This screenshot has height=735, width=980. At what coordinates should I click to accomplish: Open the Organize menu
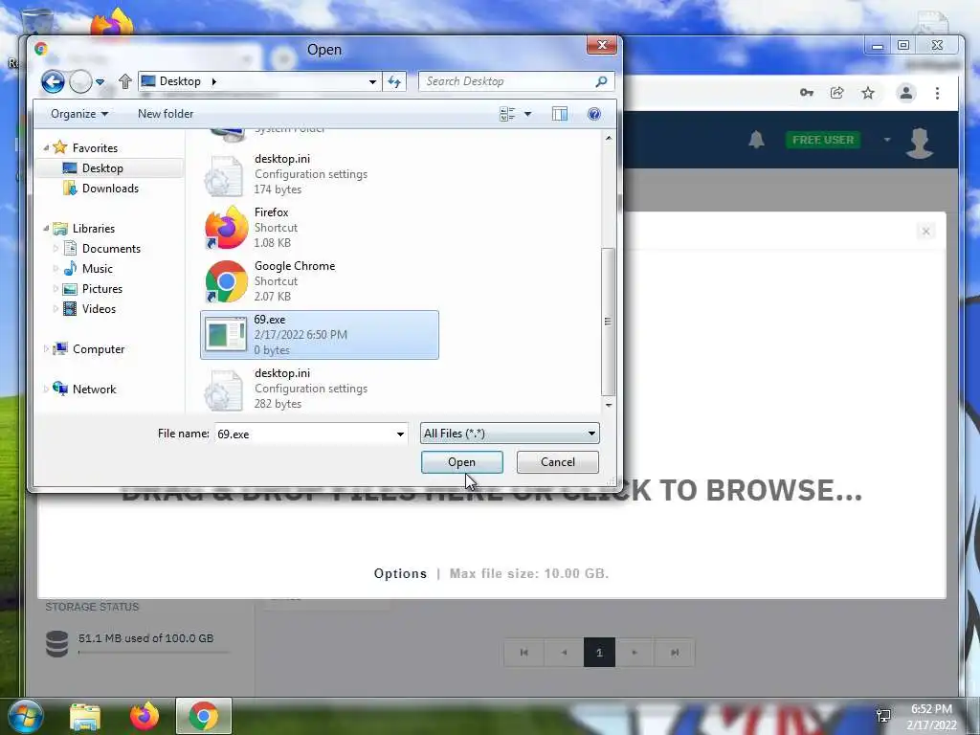pos(79,114)
